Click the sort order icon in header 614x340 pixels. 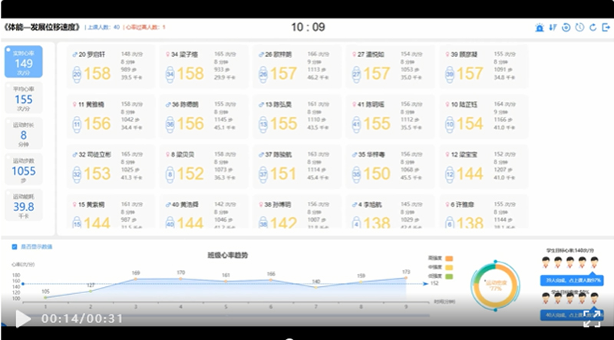click(x=553, y=28)
